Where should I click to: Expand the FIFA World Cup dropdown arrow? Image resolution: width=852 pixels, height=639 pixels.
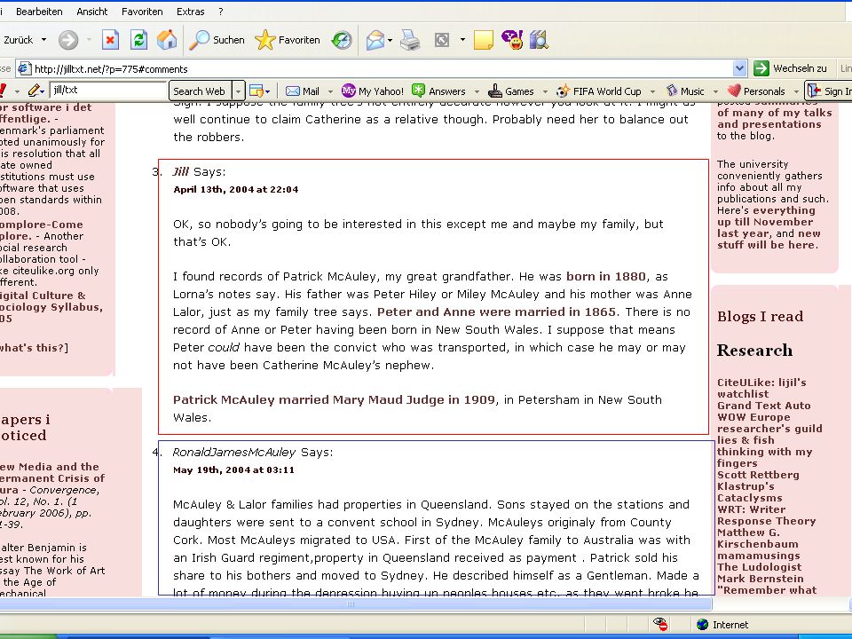(x=652, y=91)
